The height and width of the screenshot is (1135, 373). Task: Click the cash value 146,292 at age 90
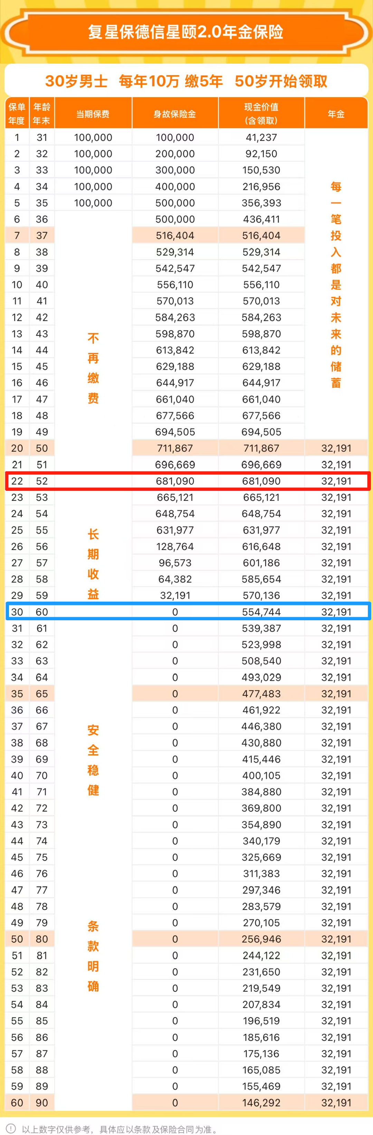(x=261, y=1102)
